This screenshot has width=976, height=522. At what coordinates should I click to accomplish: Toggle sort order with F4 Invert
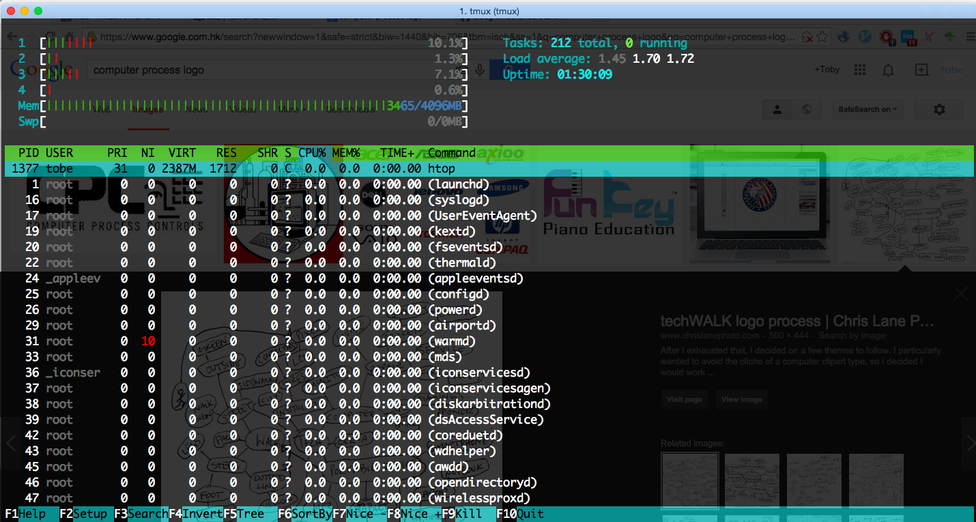195,514
